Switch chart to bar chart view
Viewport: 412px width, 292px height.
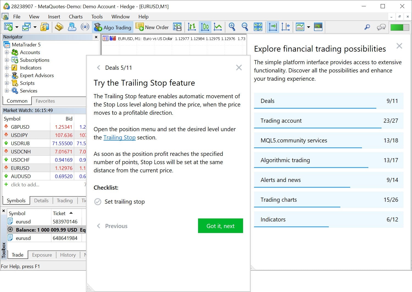pyautogui.click(x=192, y=27)
